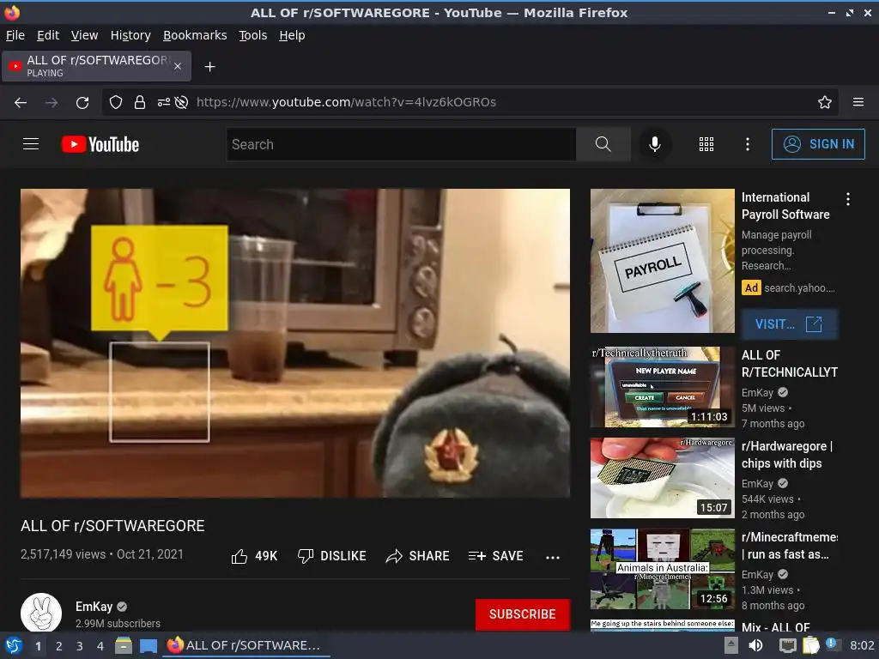Click the 2,517,149 views text

click(63, 554)
